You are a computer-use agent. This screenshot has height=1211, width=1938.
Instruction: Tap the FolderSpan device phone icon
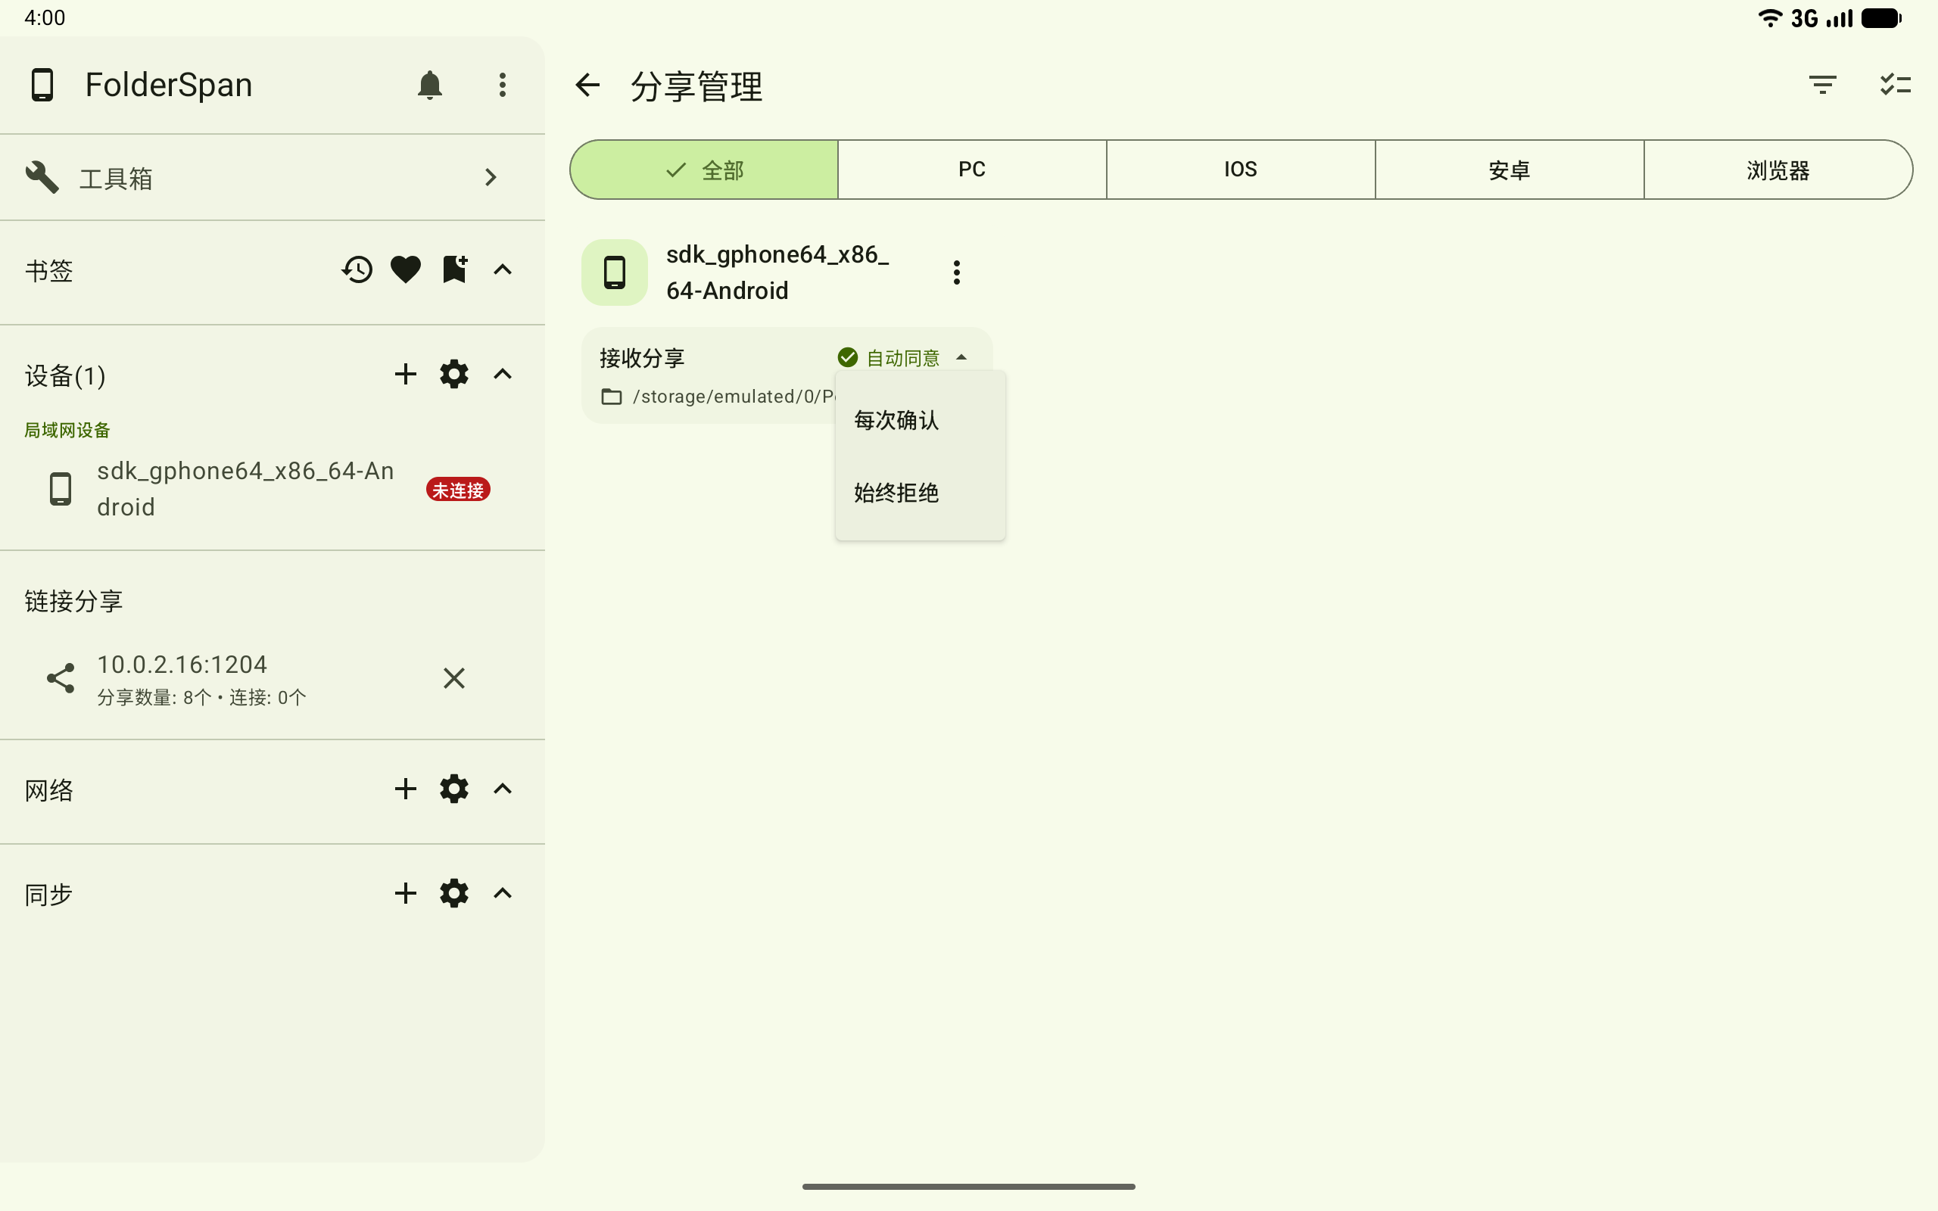[x=42, y=85]
